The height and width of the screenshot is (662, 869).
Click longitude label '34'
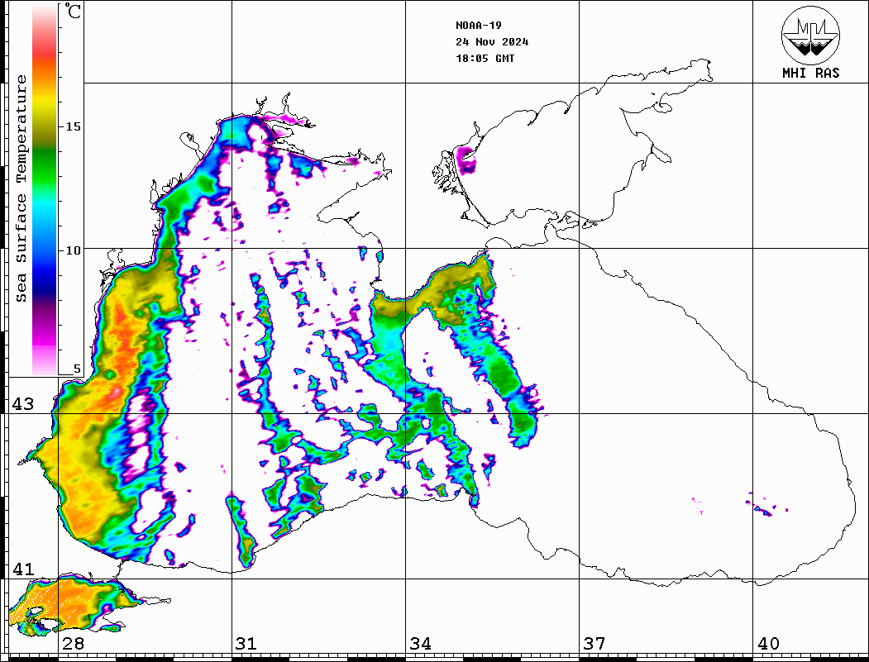click(420, 643)
